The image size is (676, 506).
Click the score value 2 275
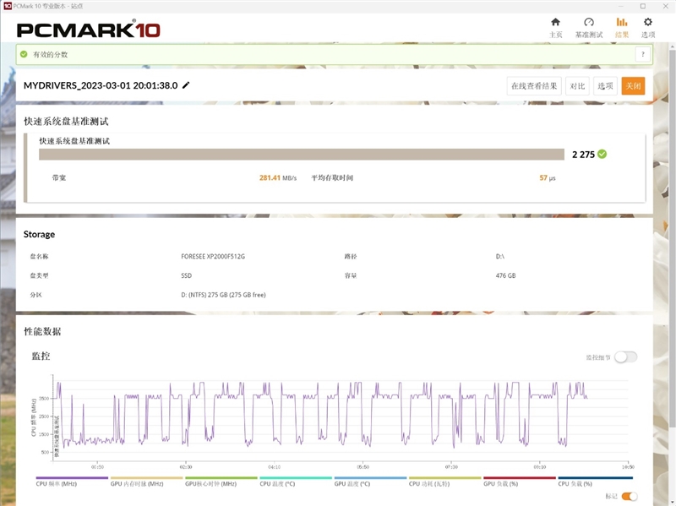click(x=583, y=155)
